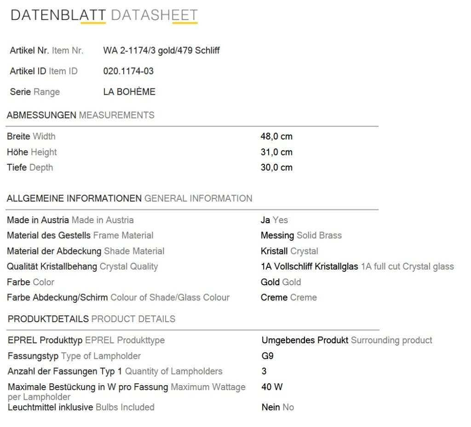Click 'Fassungstyp Type of Lampholder' label

[x=74, y=356]
